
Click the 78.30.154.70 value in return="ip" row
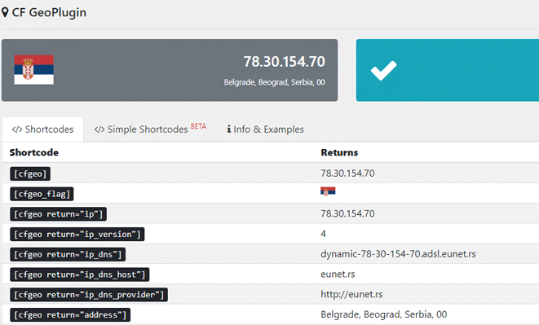pos(347,213)
